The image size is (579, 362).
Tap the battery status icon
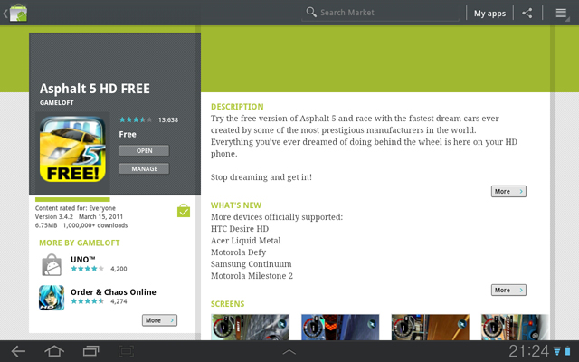tap(567, 351)
